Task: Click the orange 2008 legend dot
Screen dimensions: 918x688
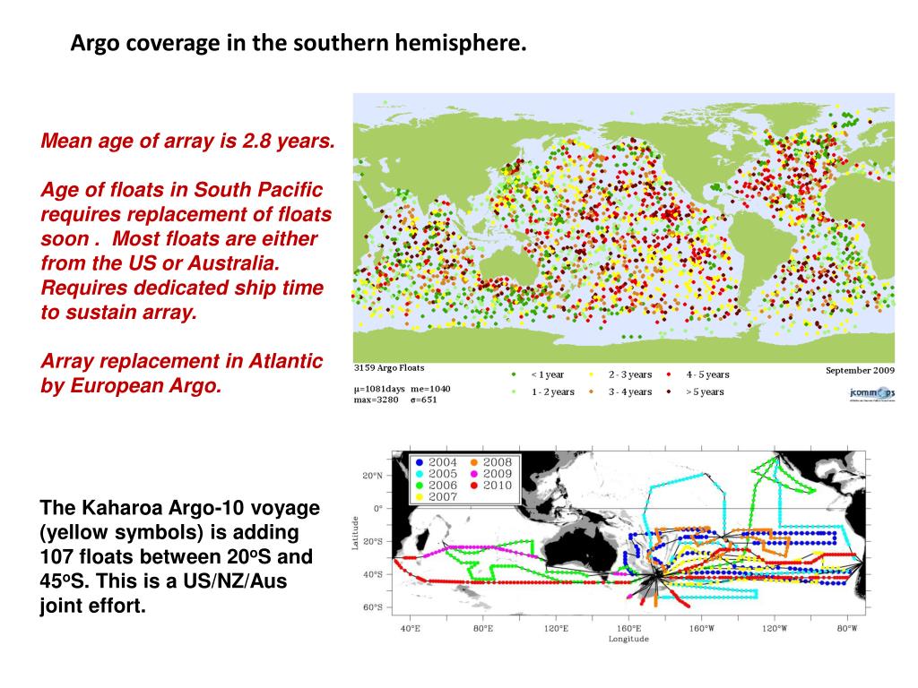Action: (474, 463)
